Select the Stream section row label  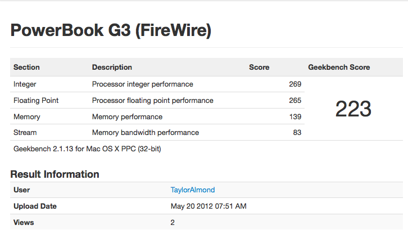click(25, 132)
